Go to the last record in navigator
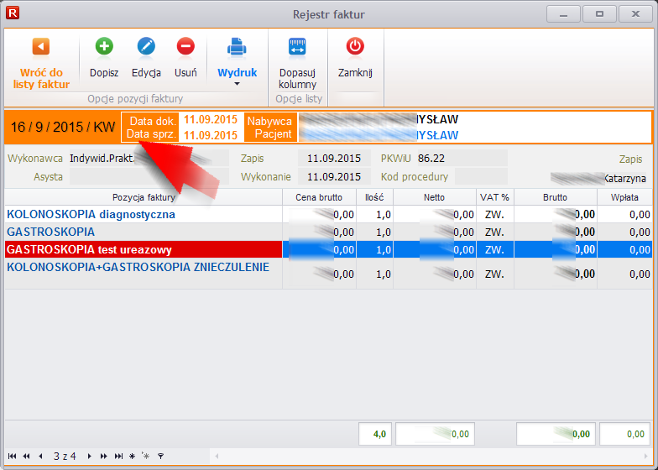The width and height of the screenshot is (658, 470). (x=117, y=456)
